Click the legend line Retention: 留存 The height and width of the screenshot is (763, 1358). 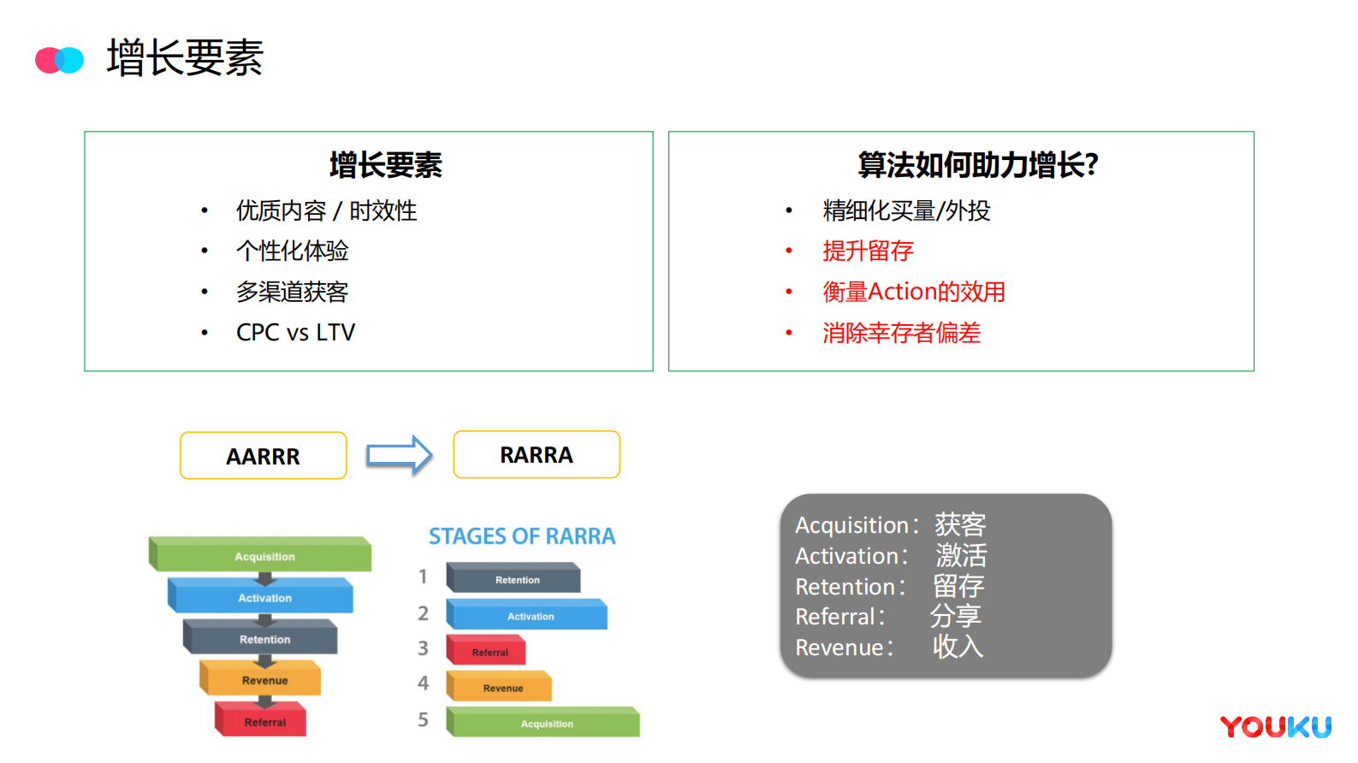click(890, 586)
